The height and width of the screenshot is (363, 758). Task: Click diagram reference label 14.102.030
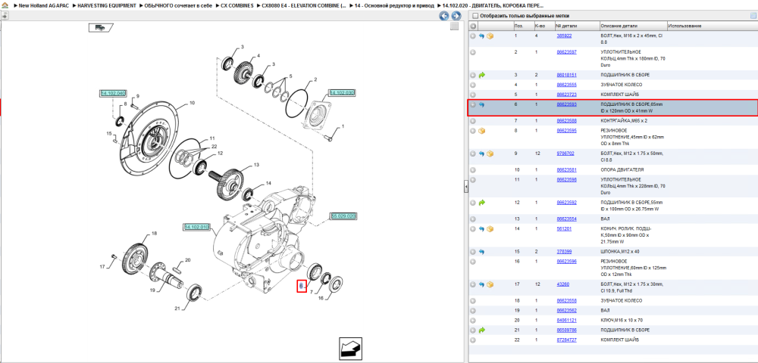[342, 92]
